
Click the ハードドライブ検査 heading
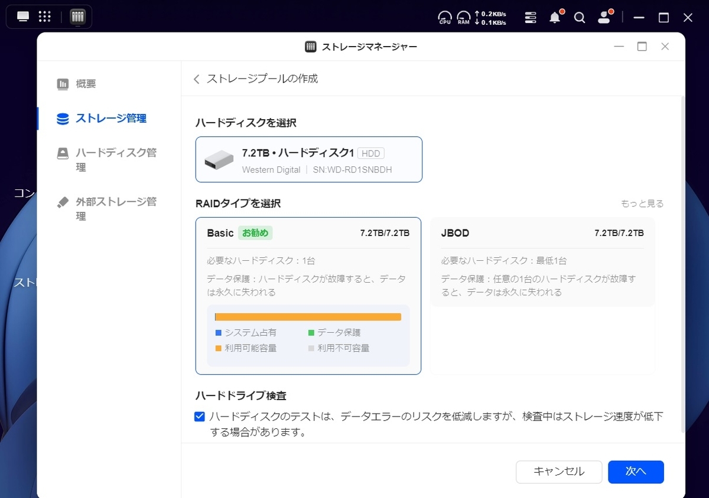[x=241, y=396]
